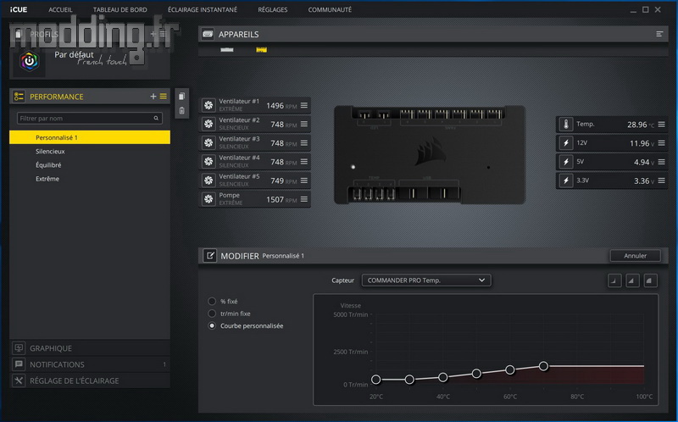Apply the balanced curve preset icon
Screen dimensions: 678x422
pos(632,280)
